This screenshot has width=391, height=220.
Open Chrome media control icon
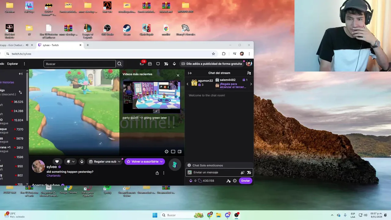(234, 54)
